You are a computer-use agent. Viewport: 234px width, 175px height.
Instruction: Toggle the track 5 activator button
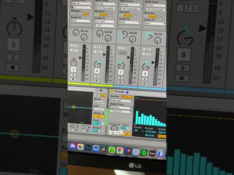pos(73,69)
